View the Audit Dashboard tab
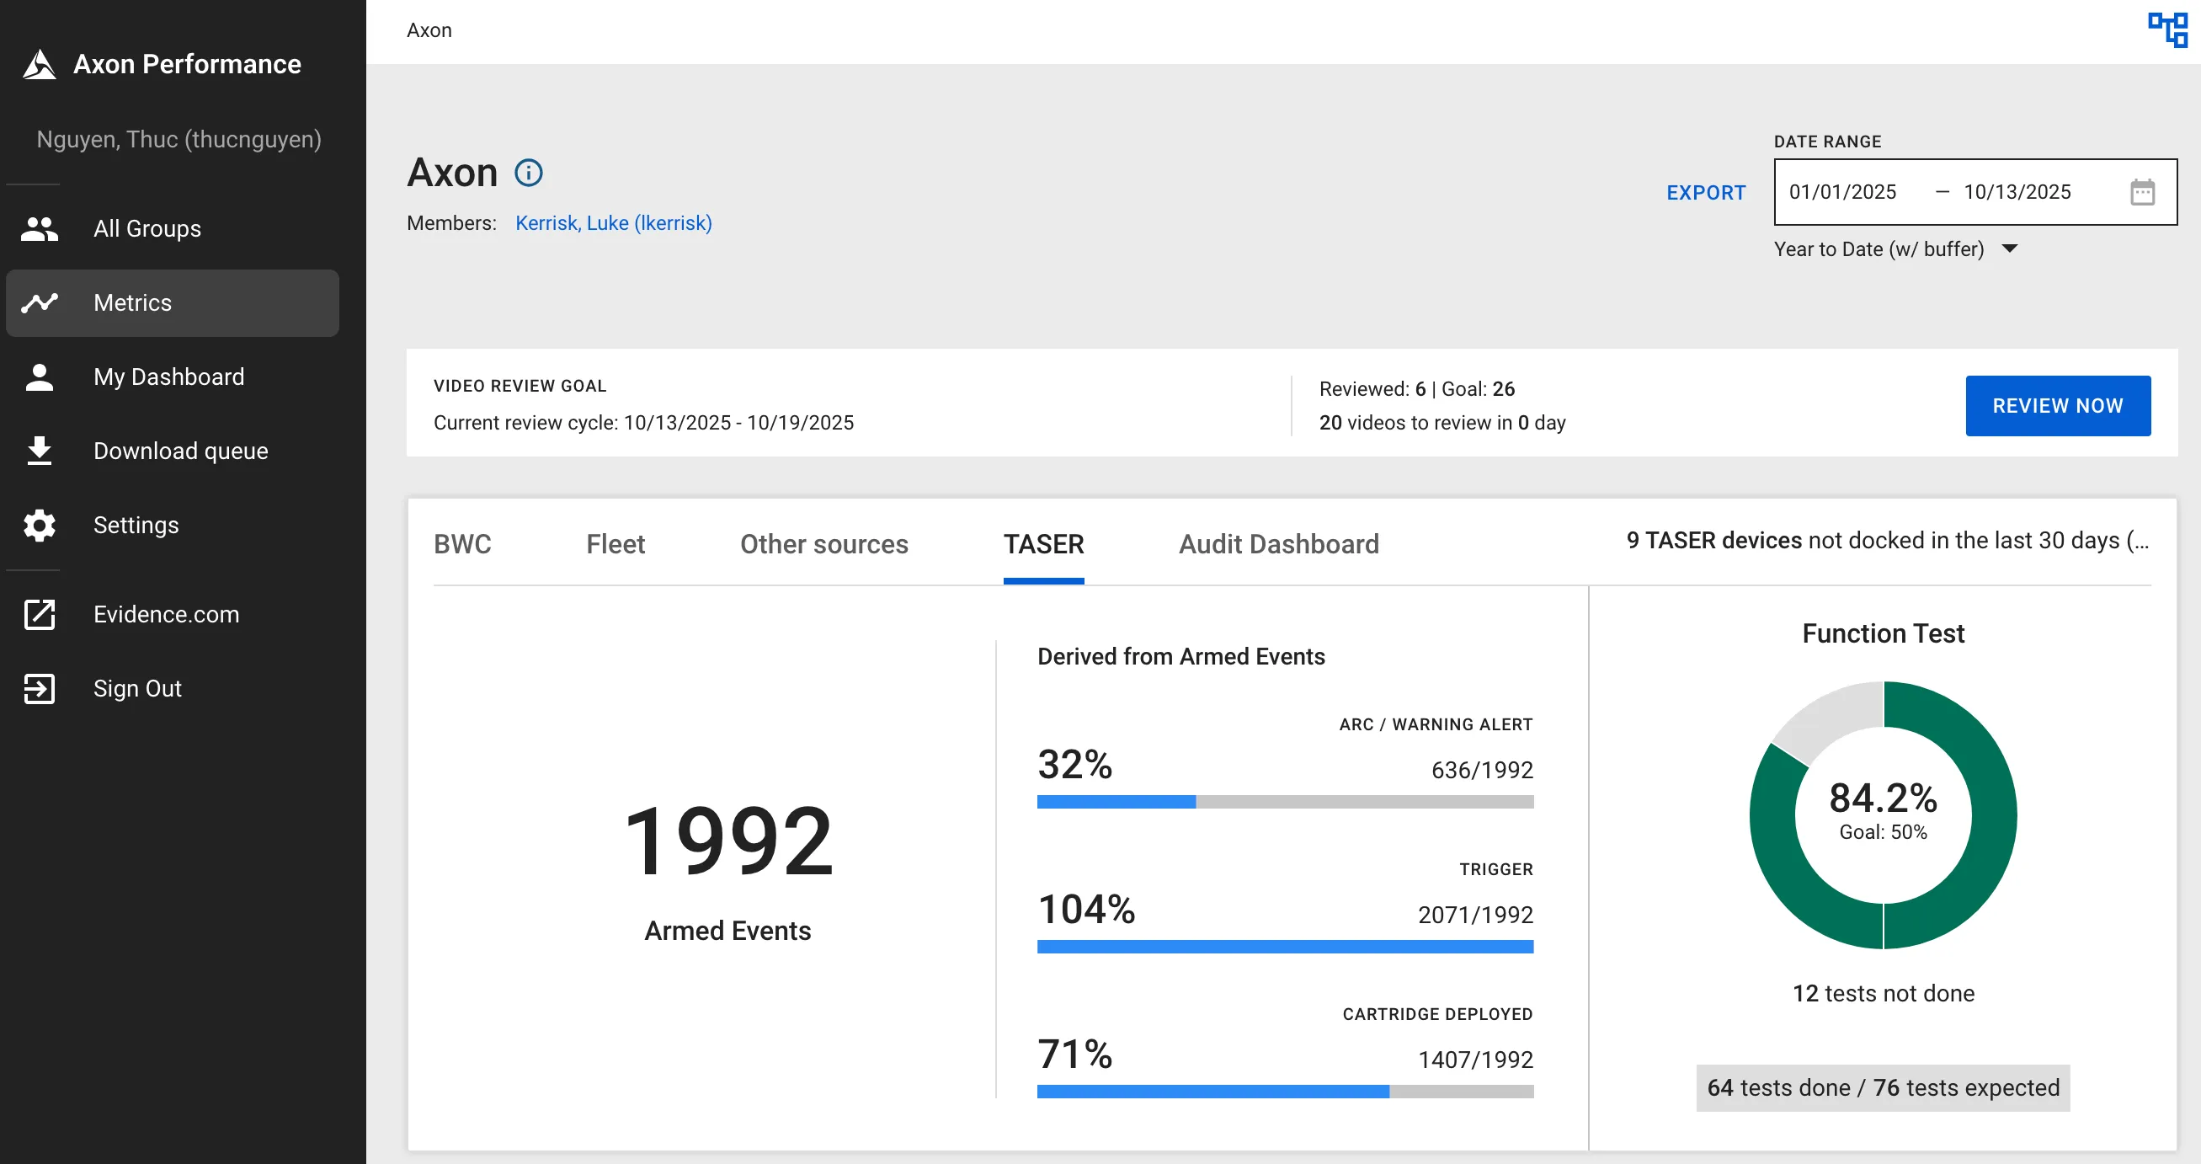Viewport: 2201px width, 1164px height. tap(1278, 544)
